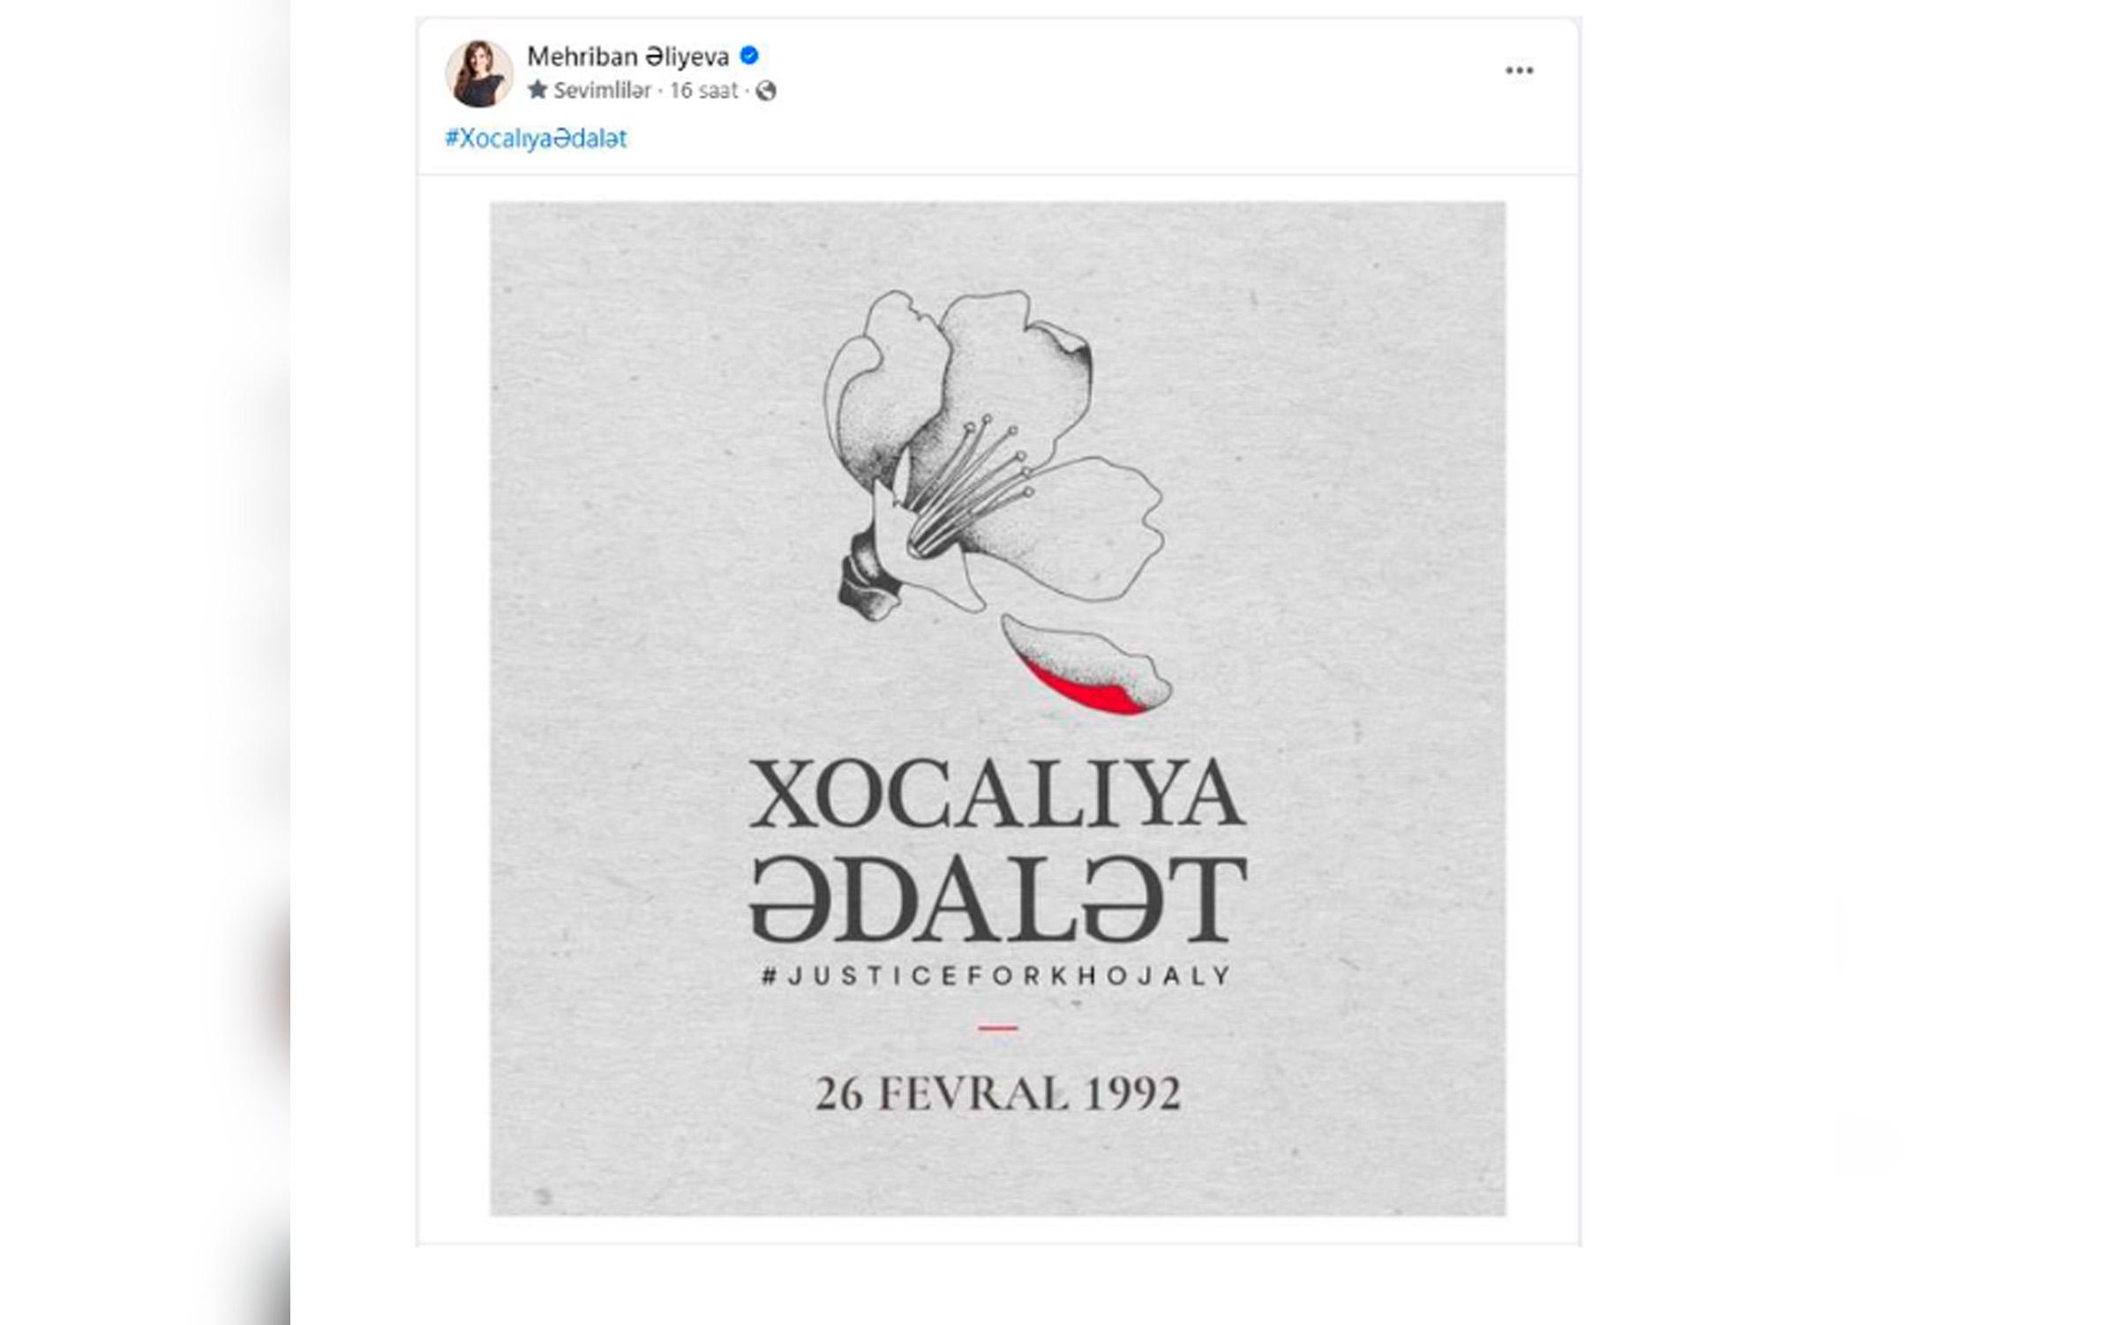Click the short red divider line
This screenshot has width=2126, height=1325.
point(997,1028)
